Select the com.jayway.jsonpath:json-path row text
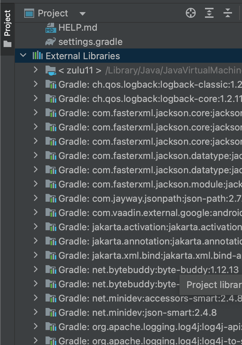 point(150,199)
